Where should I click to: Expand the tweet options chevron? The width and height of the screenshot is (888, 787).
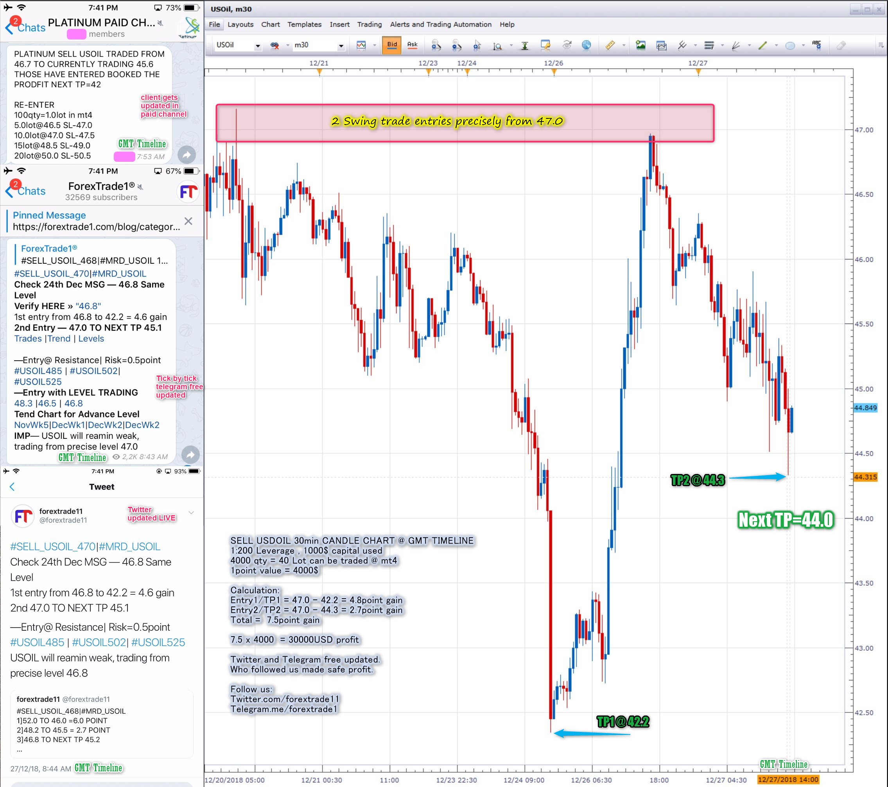point(191,513)
